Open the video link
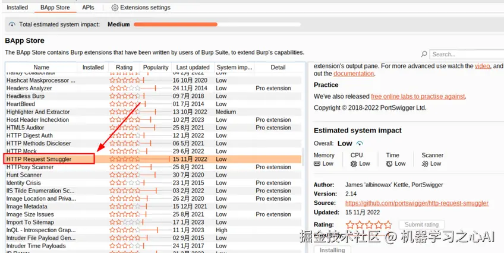 pos(483,66)
